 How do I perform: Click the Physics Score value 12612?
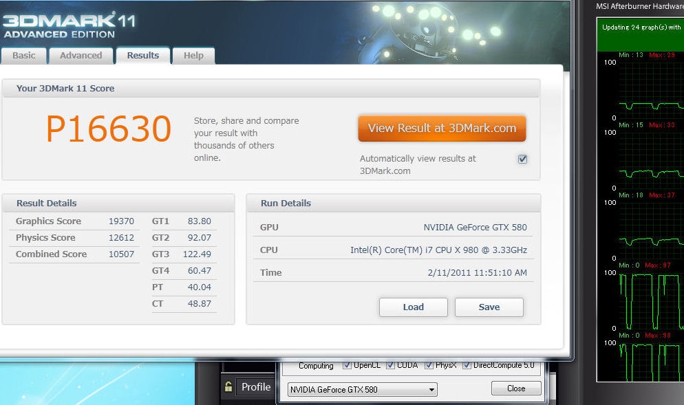pyautogui.click(x=121, y=238)
